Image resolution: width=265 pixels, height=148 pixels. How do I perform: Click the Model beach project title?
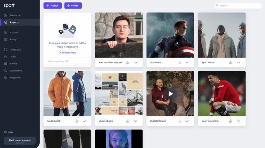[54, 121]
